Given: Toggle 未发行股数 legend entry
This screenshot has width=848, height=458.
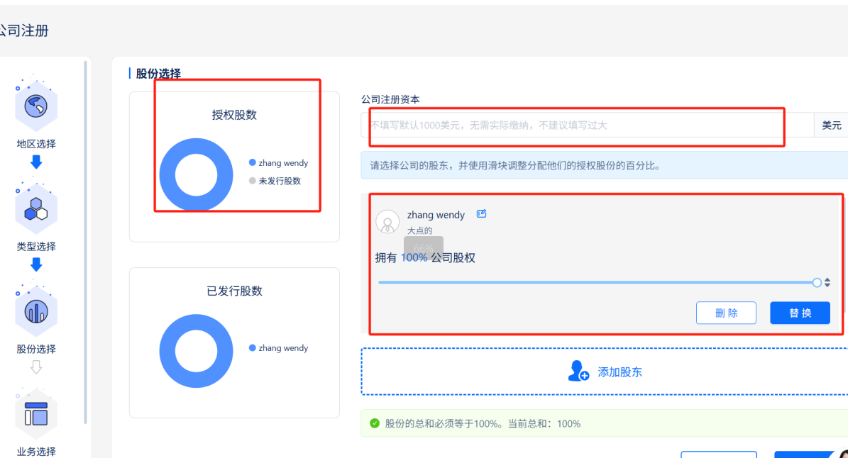Looking at the screenshot, I should pyautogui.click(x=275, y=180).
